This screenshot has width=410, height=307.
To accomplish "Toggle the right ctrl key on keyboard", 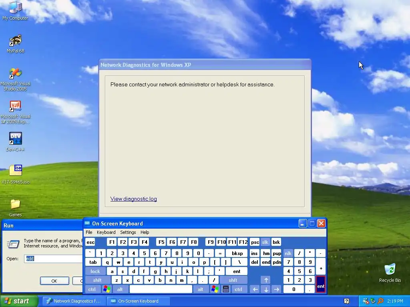I will click(238, 289).
